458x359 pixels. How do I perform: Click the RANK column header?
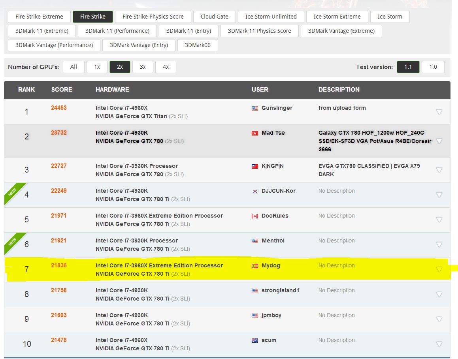tap(26, 90)
